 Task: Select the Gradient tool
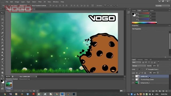2,49
